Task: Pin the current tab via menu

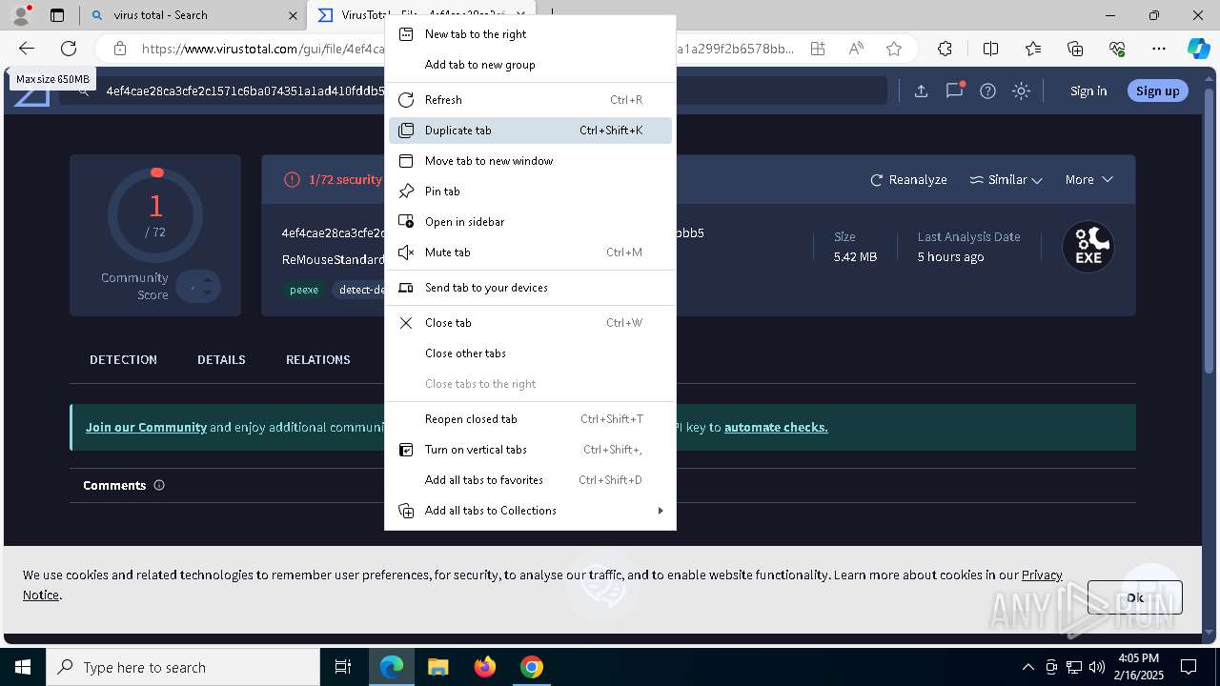Action: tap(530, 192)
